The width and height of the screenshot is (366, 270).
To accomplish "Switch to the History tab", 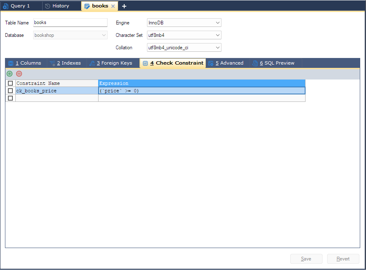I will click(x=61, y=6).
